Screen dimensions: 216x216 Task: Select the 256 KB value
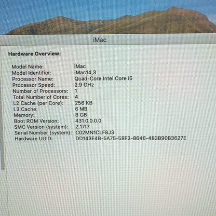pyautogui.click(x=84, y=103)
